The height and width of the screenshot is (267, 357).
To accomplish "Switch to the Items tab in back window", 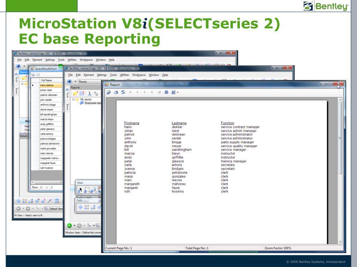I will 16,91.
